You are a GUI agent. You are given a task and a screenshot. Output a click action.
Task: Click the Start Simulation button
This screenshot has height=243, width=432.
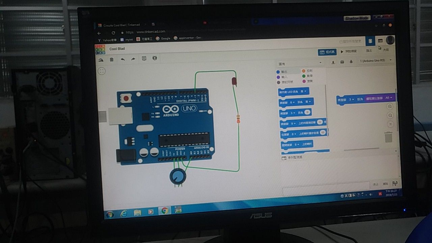[x=349, y=52]
